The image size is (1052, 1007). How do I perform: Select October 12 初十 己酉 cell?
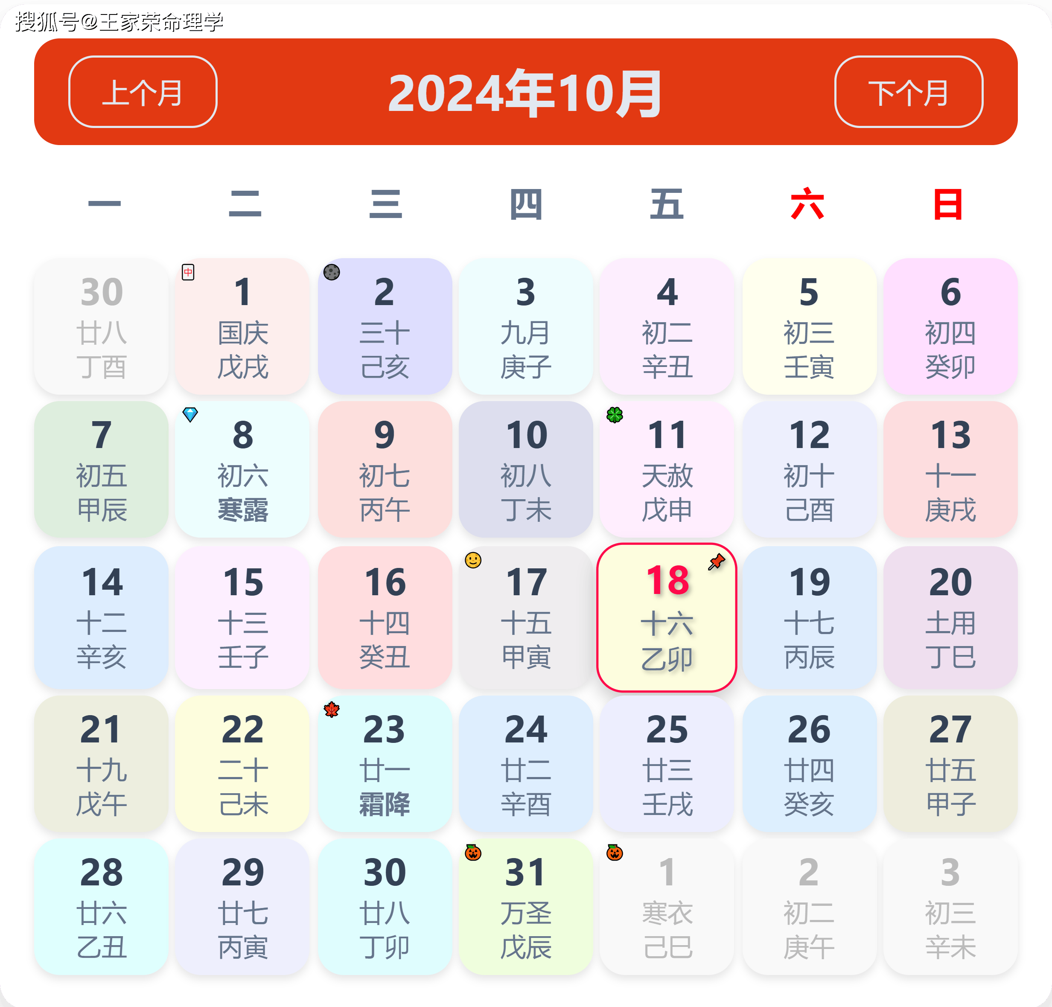point(810,469)
